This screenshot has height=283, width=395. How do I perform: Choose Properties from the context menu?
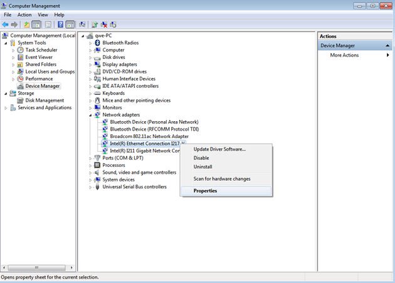pyautogui.click(x=205, y=191)
